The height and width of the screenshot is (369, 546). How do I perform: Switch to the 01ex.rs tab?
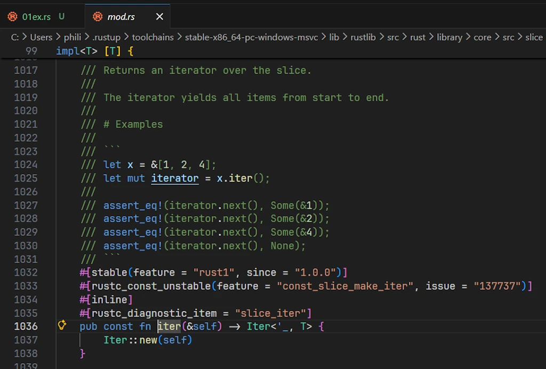pyautogui.click(x=36, y=17)
